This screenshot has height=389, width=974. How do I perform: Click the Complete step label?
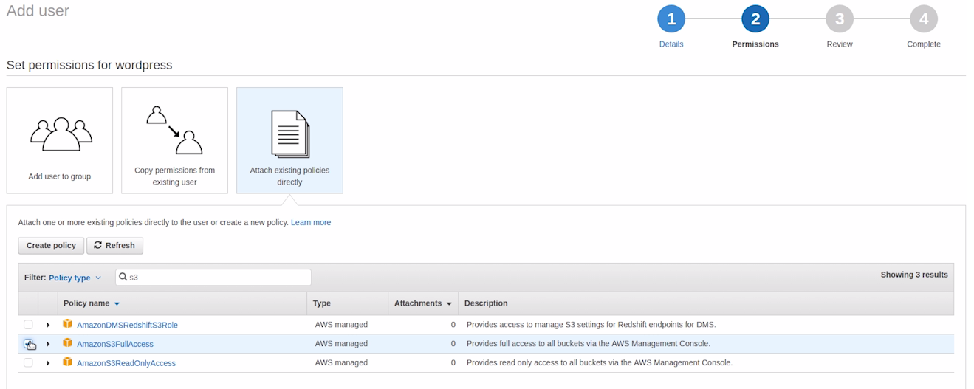coord(924,44)
